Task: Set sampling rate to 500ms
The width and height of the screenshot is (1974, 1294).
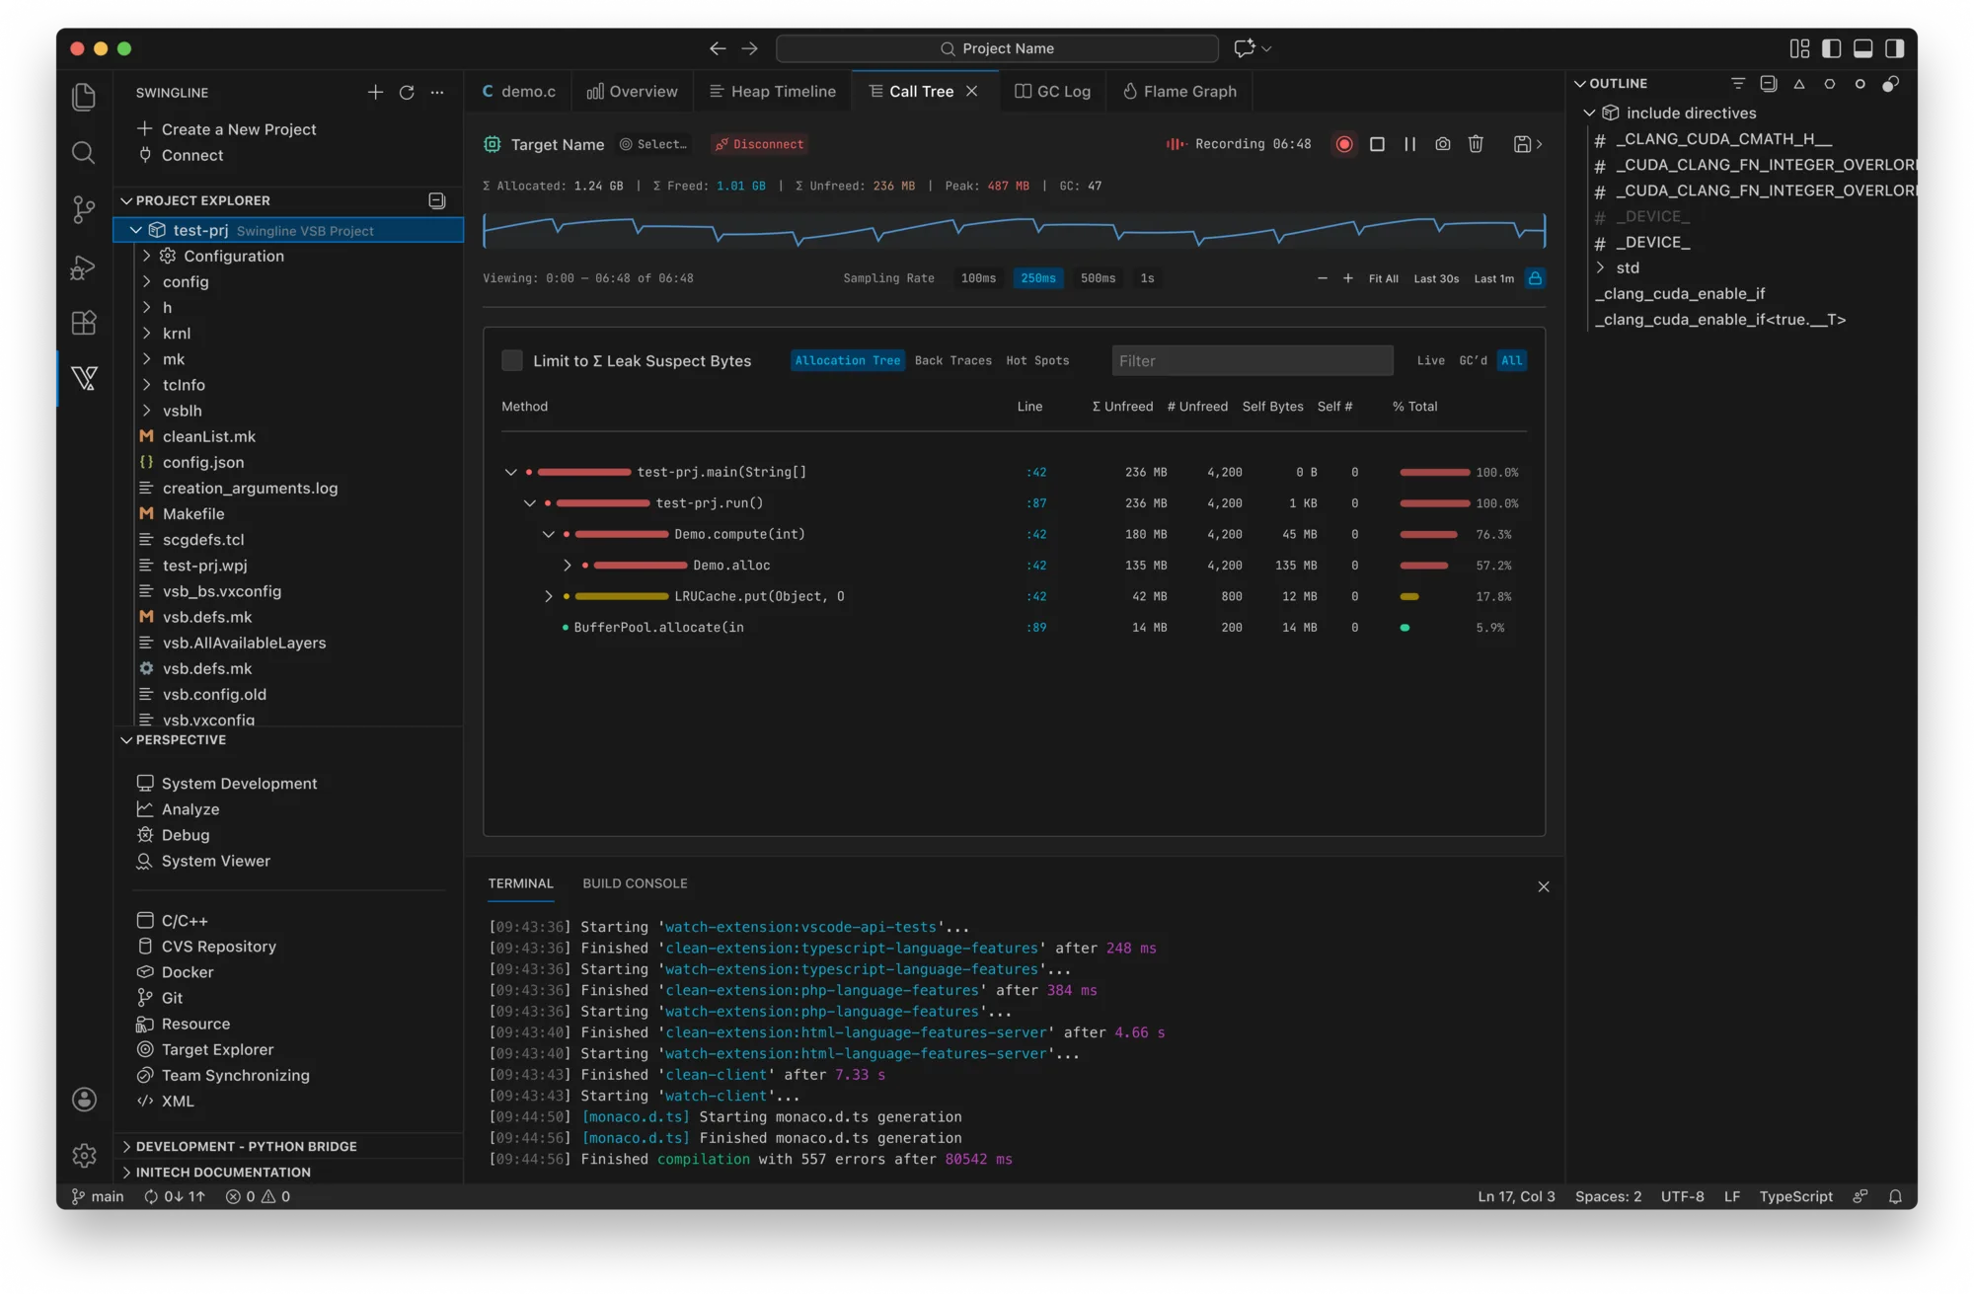Action: pyautogui.click(x=1098, y=278)
